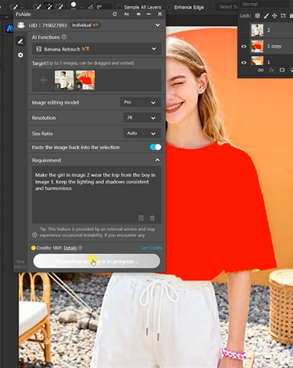Image resolution: width=293 pixels, height=368 pixels.
Task: Open the Resolution 2K dropdown
Action: click(142, 118)
